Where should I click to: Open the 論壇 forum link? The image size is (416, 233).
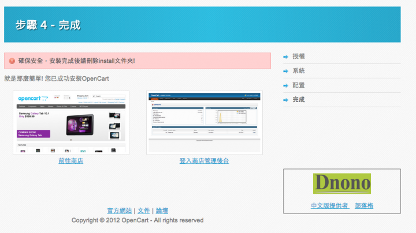click(x=162, y=211)
